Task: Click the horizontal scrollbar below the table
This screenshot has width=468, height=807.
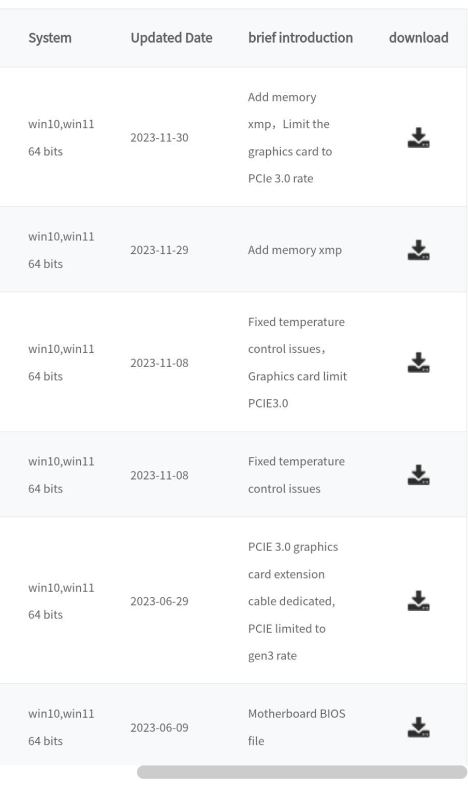Action: pos(302,772)
